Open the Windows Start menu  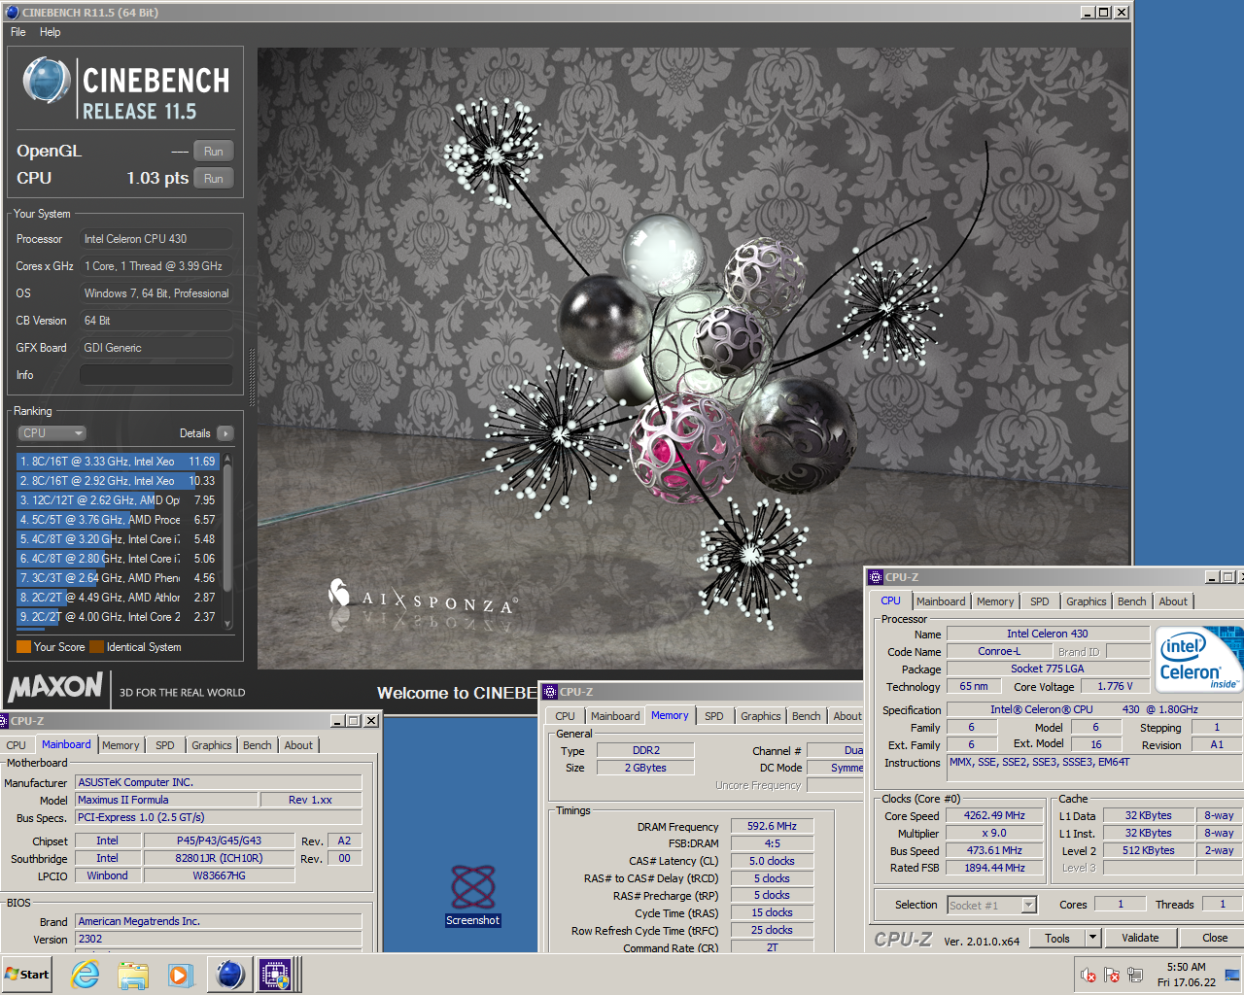pyautogui.click(x=27, y=975)
